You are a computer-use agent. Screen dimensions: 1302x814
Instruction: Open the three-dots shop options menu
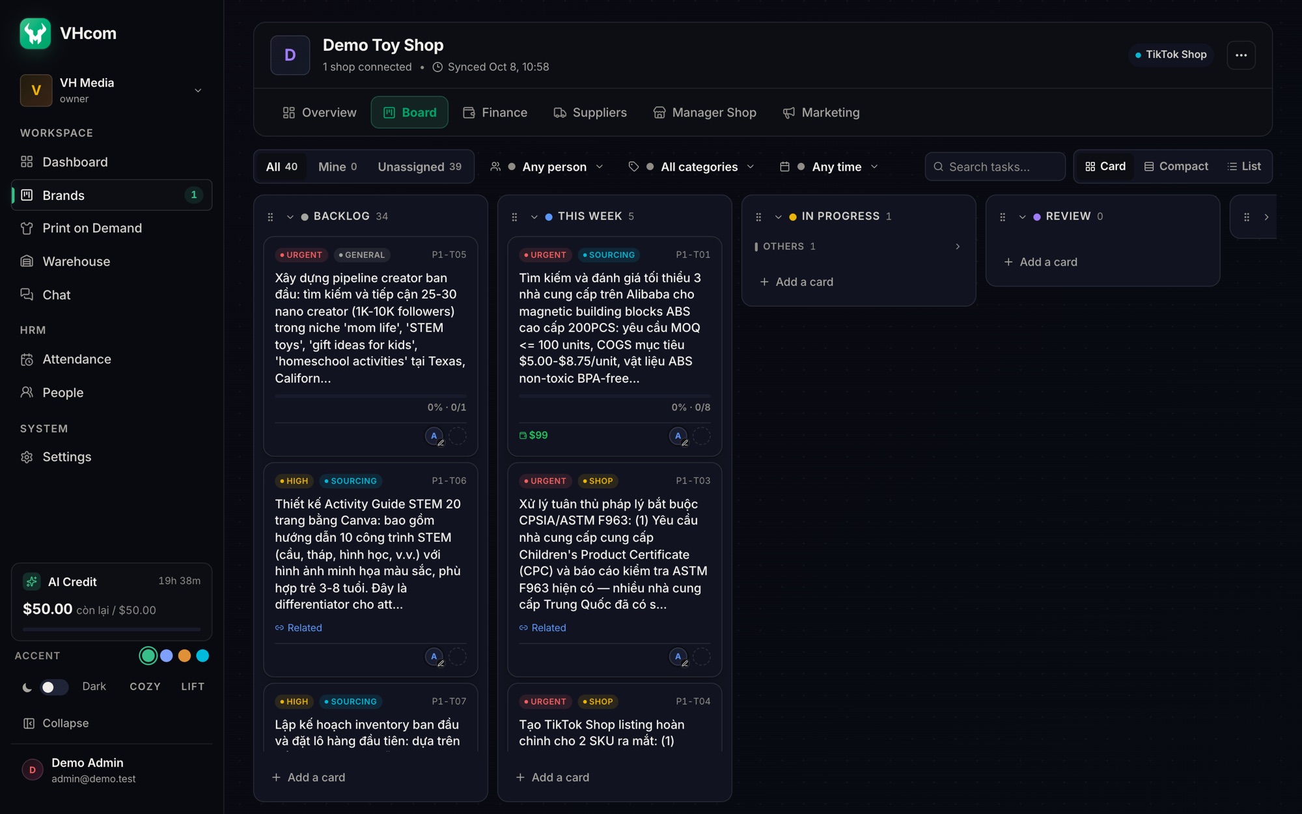point(1241,55)
